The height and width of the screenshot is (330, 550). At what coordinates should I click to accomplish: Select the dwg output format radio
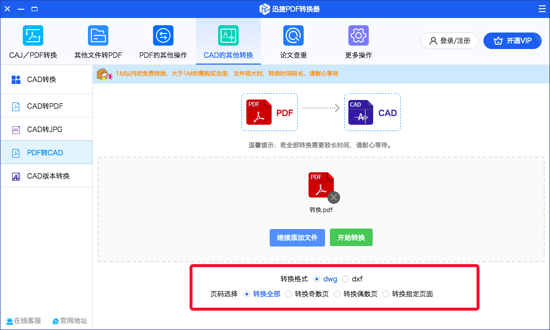click(x=317, y=279)
